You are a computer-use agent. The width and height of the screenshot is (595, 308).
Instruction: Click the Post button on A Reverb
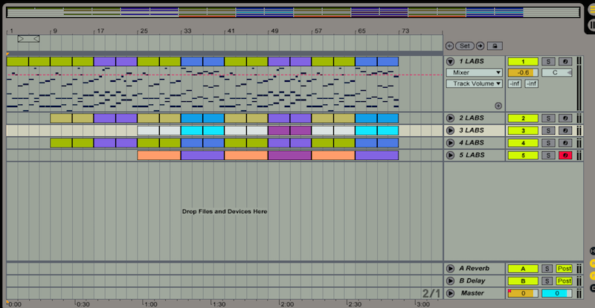click(x=564, y=269)
